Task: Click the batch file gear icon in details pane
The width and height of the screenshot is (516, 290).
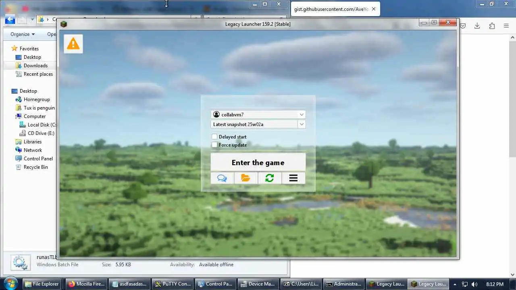Action: pos(20,263)
